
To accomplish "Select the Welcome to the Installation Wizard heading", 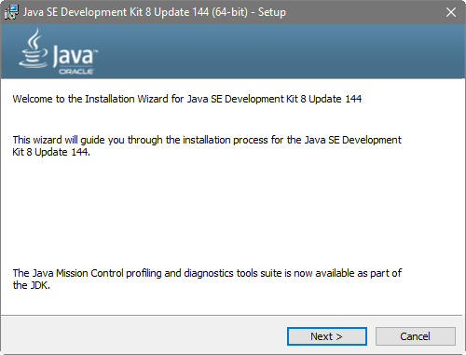I will pos(187,99).
